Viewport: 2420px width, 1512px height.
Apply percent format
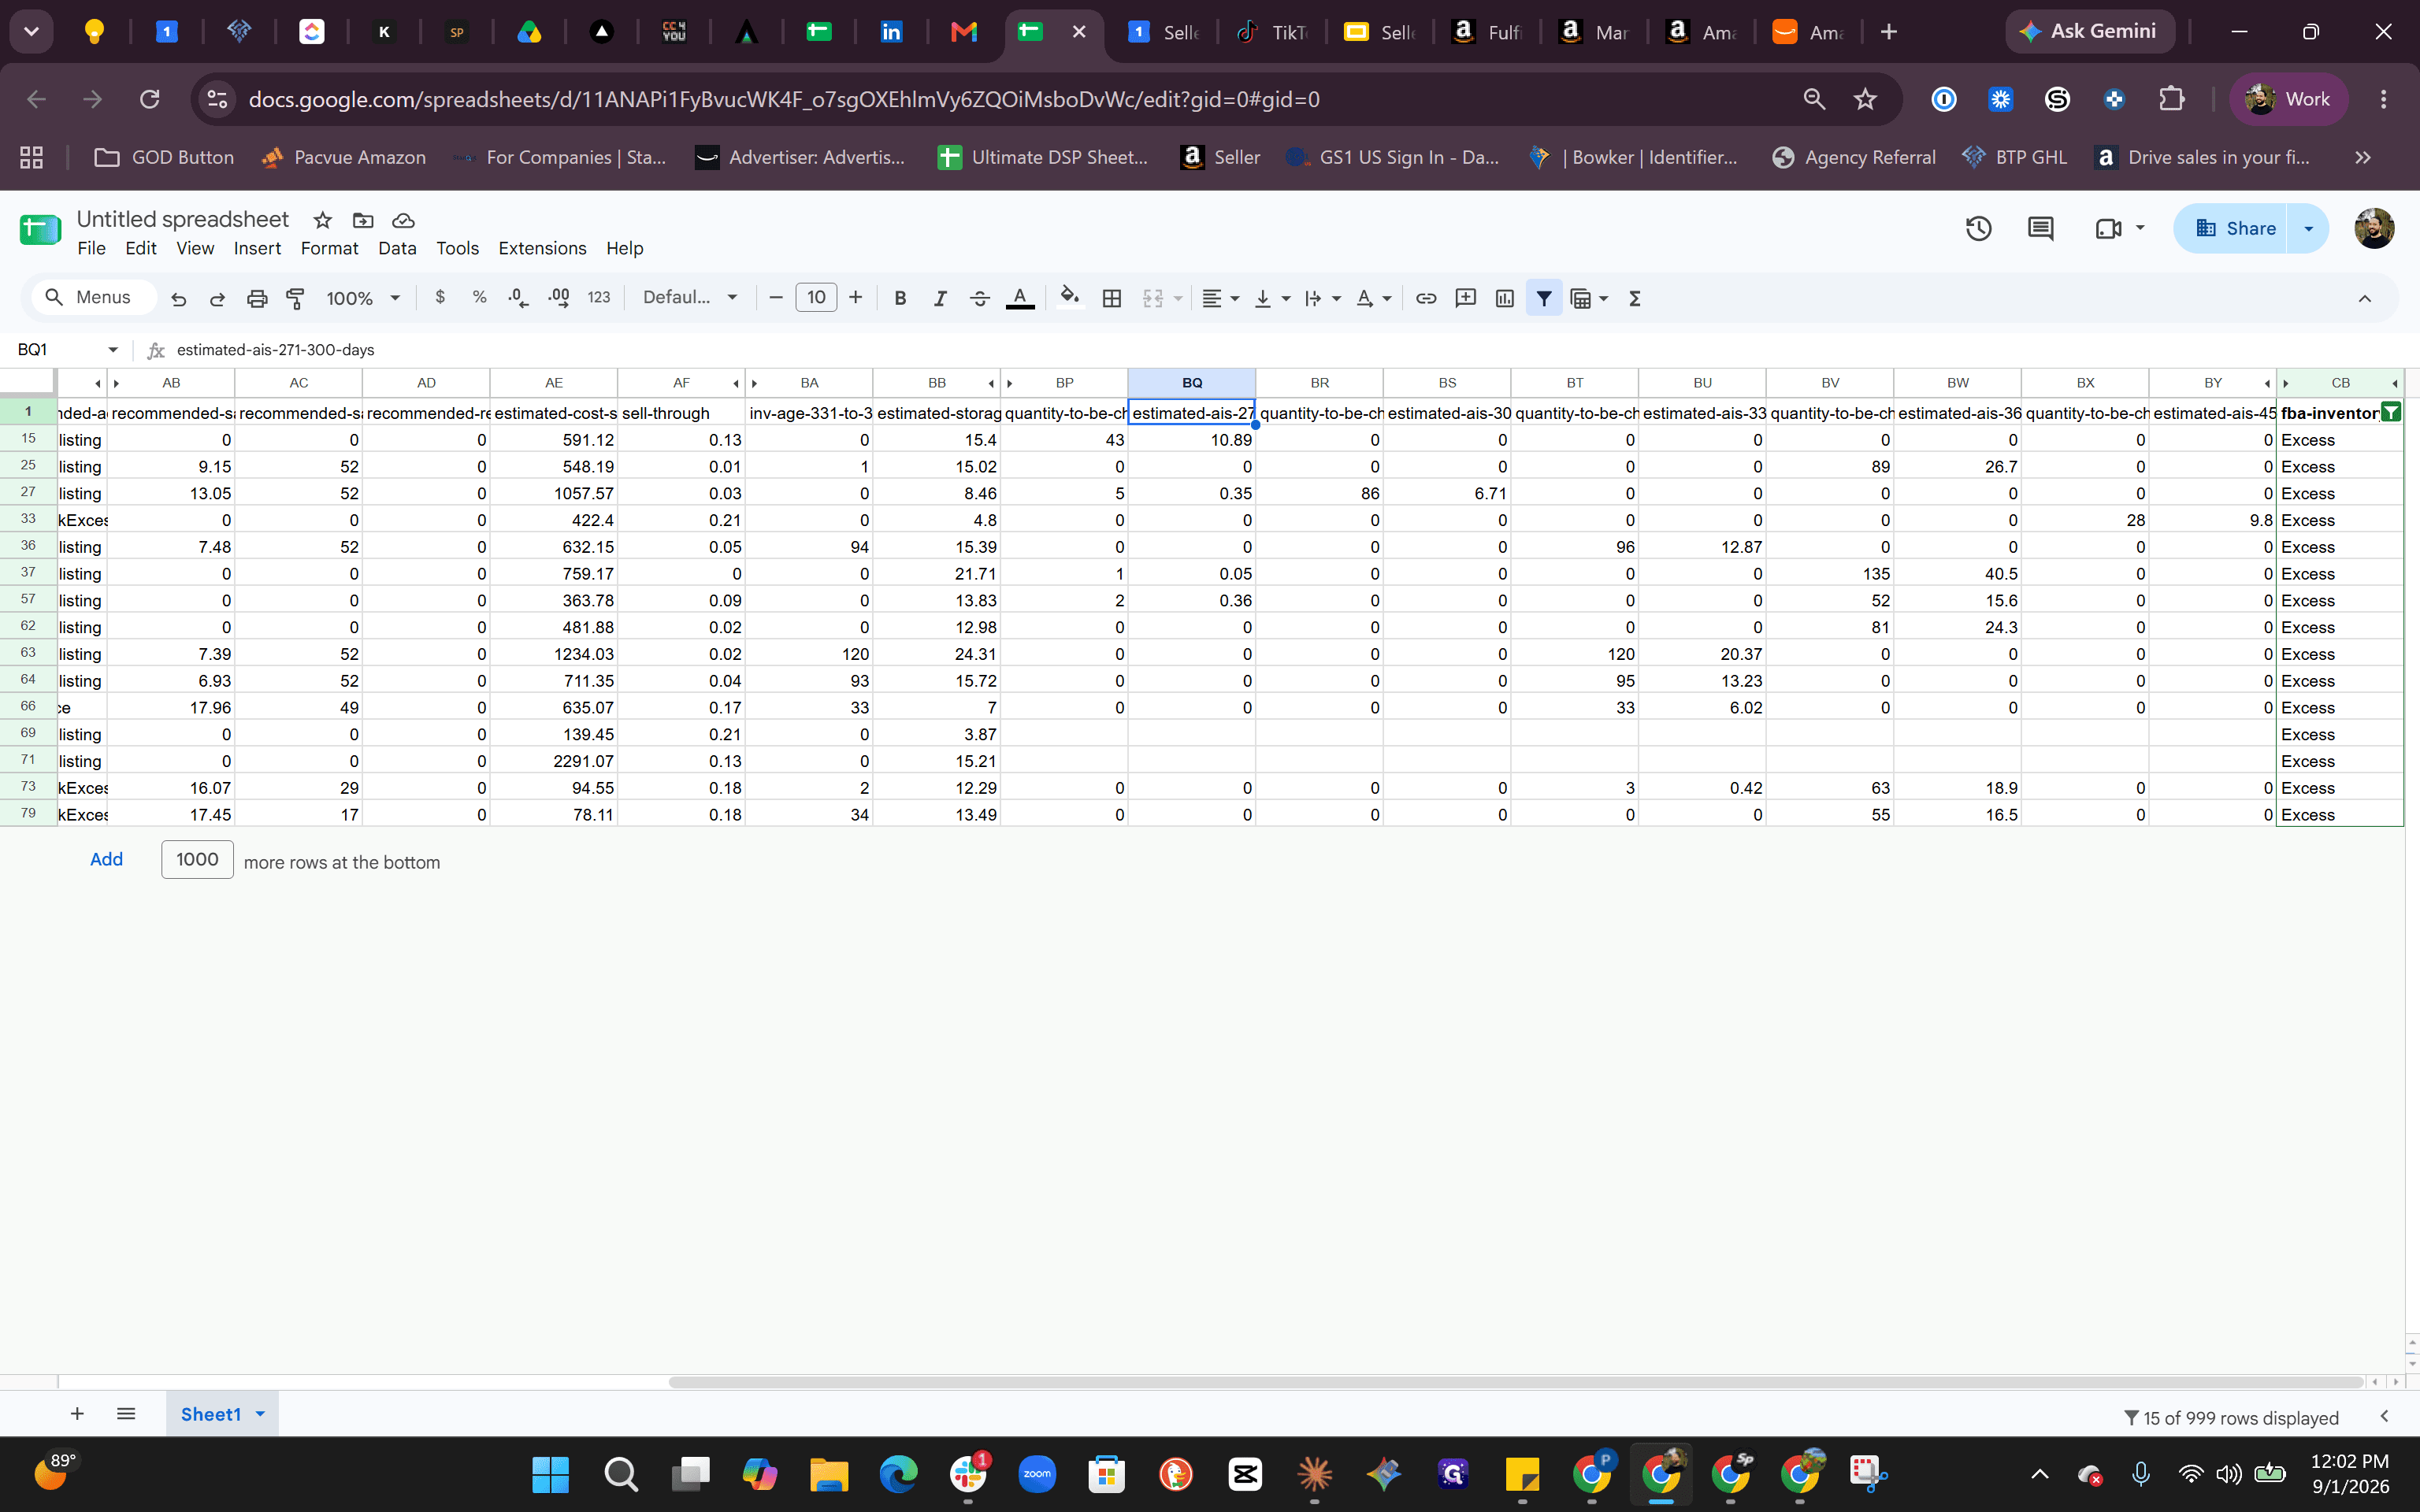[480, 297]
